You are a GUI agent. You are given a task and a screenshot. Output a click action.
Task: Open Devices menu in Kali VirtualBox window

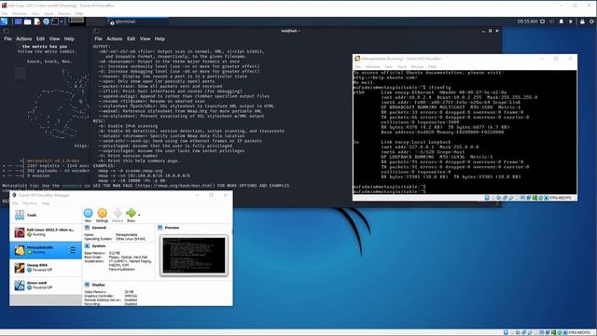click(x=63, y=13)
